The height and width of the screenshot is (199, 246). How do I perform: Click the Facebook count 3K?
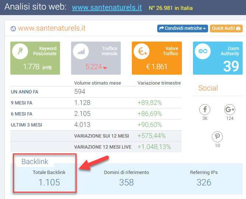coord(205,118)
